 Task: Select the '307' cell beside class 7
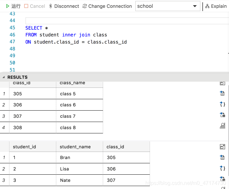pos(33,116)
